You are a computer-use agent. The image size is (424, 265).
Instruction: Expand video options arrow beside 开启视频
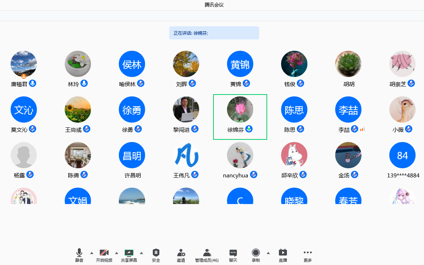117,253
